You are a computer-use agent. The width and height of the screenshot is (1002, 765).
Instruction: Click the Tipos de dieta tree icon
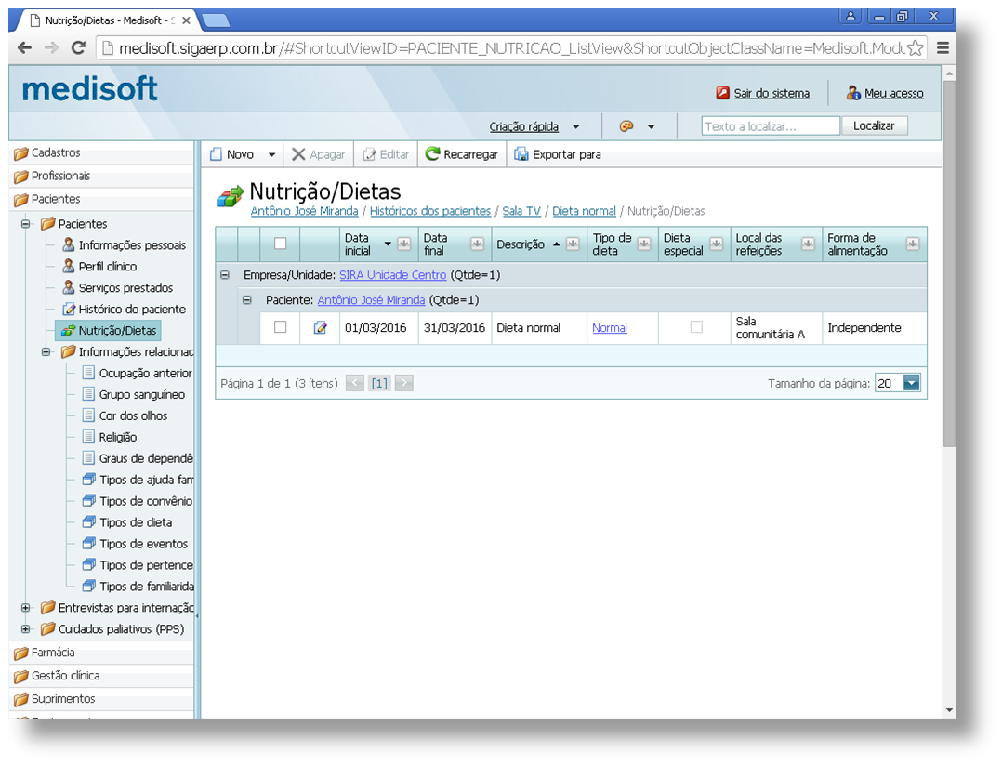click(x=89, y=522)
